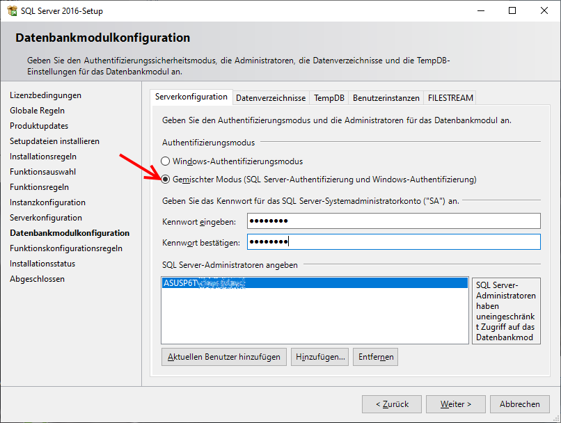Select the ASUSP6T administrator entry

(x=313, y=284)
